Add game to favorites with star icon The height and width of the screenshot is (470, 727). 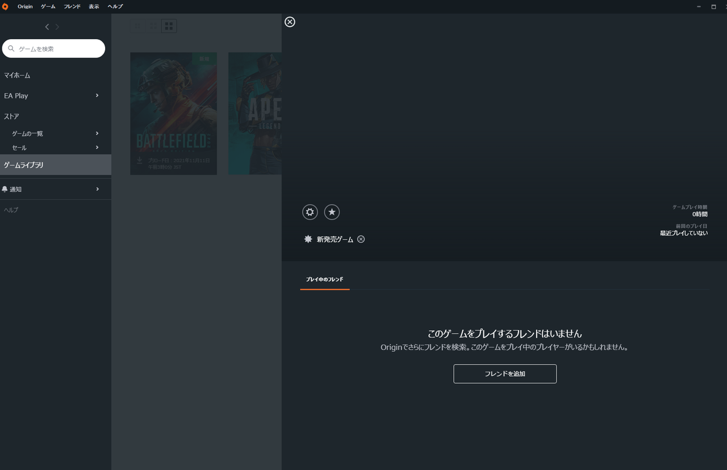pos(332,212)
